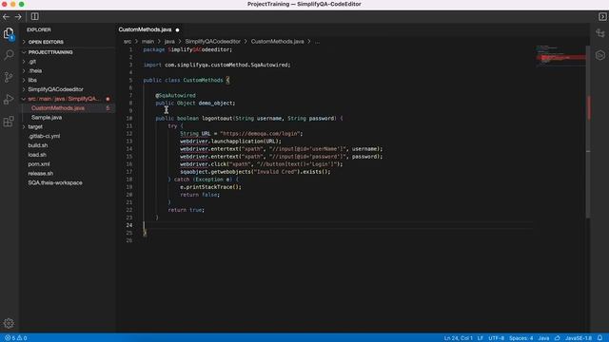Screen dimensions: 609x342
Task: Click the EXPLORER panel title
Action: tap(39, 29)
